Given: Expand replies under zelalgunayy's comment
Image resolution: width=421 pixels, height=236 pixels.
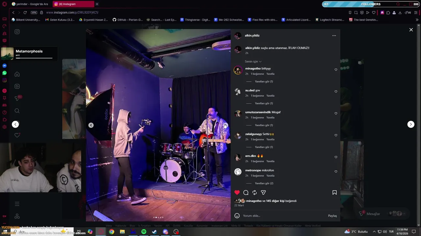Looking at the screenshot, I should point(264,147).
